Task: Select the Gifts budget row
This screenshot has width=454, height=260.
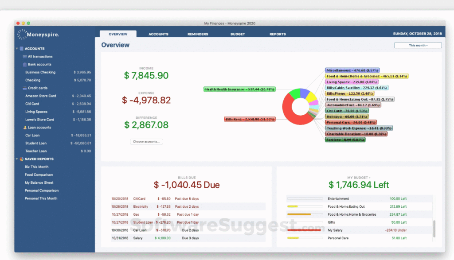Action: pos(359,222)
